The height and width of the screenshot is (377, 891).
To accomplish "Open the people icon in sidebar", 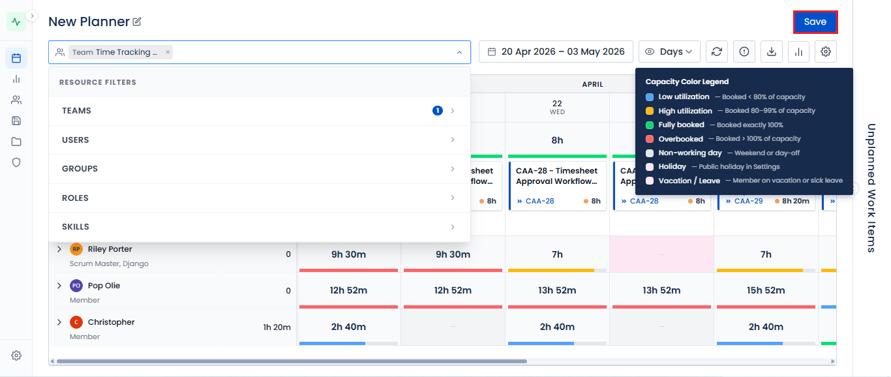I will (16, 100).
